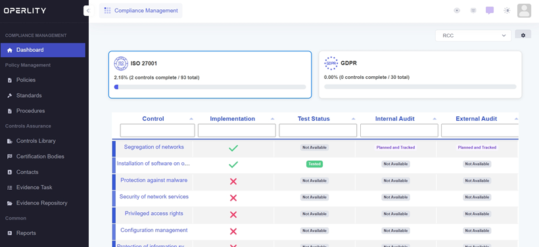Image resolution: width=539 pixels, height=247 pixels.
Task: Open Standards in the sidebar
Action: tap(29, 95)
